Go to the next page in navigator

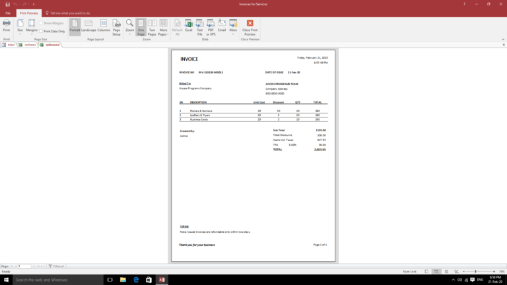[x=34, y=267]
